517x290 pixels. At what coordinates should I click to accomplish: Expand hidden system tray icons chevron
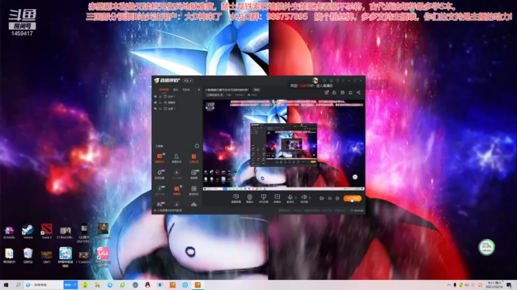click(x=448, y=285)
